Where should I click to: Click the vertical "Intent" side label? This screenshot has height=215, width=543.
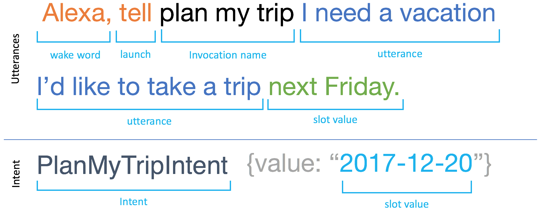(16, 174)
